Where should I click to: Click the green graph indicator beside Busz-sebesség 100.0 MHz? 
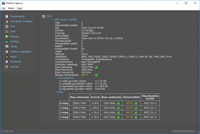click(x=96, y=67)
